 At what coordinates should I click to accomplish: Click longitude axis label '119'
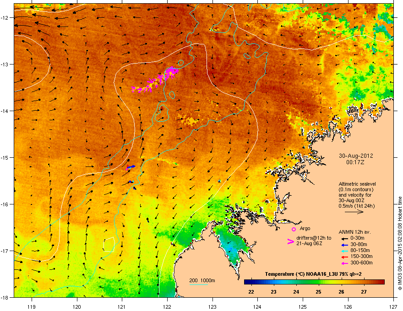coord(32,306)
